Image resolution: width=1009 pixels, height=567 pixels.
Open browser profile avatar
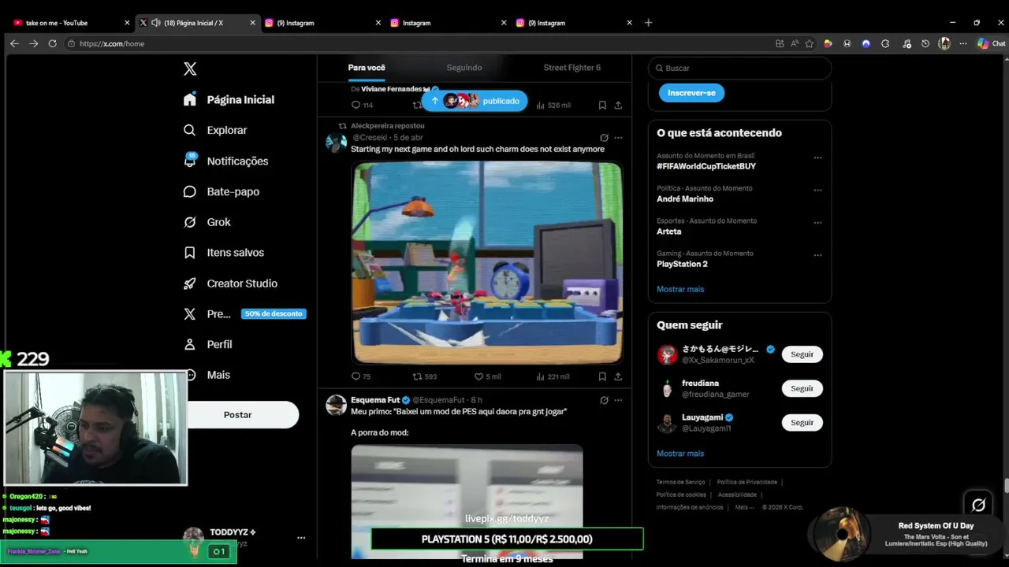coord(944,43)
